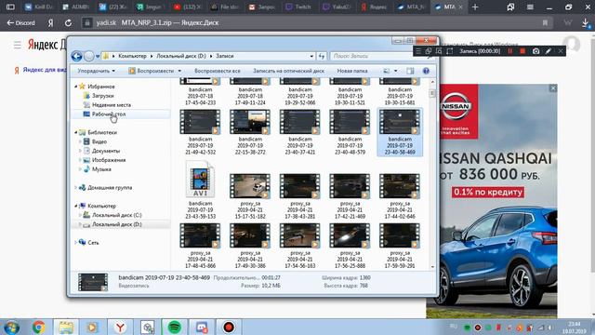Click Воспроизвести все
Image resolution: width=595 pixels, height=335 pixels.
pos(217,71)
